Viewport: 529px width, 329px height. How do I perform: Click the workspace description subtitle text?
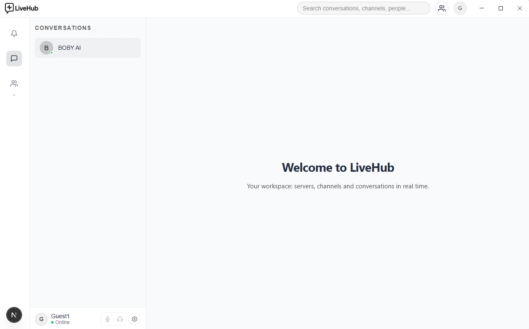pos(338,186)
